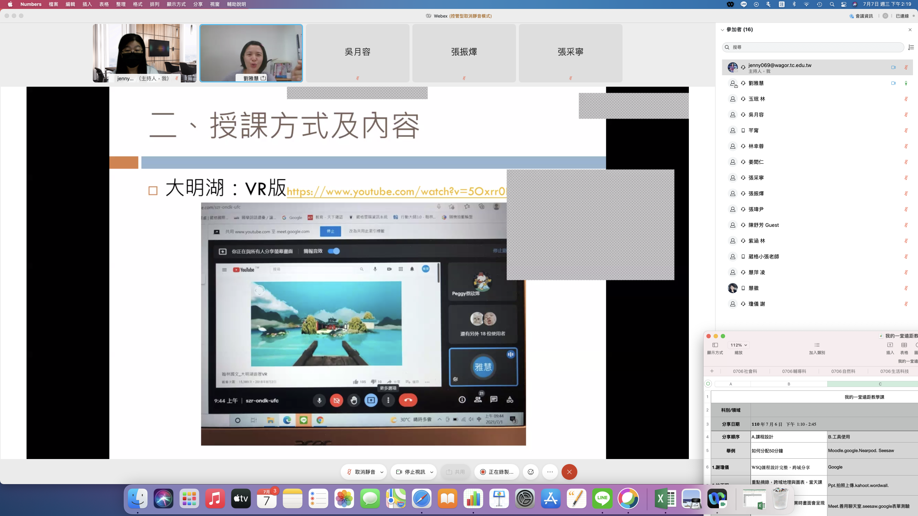Click the emoji reactions icon

coord(531,472)
